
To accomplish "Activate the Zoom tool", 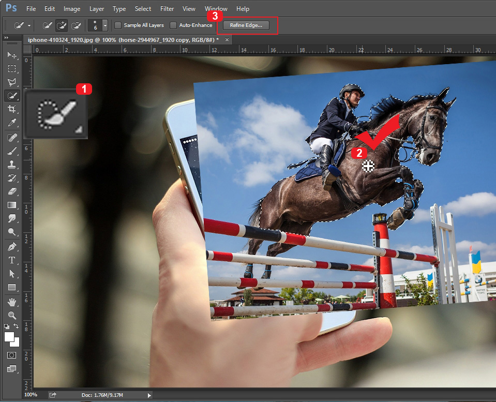I will click(12, 315).
